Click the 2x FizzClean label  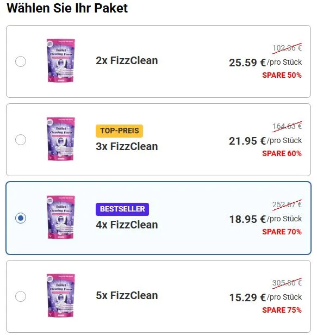tap(127, 61)
